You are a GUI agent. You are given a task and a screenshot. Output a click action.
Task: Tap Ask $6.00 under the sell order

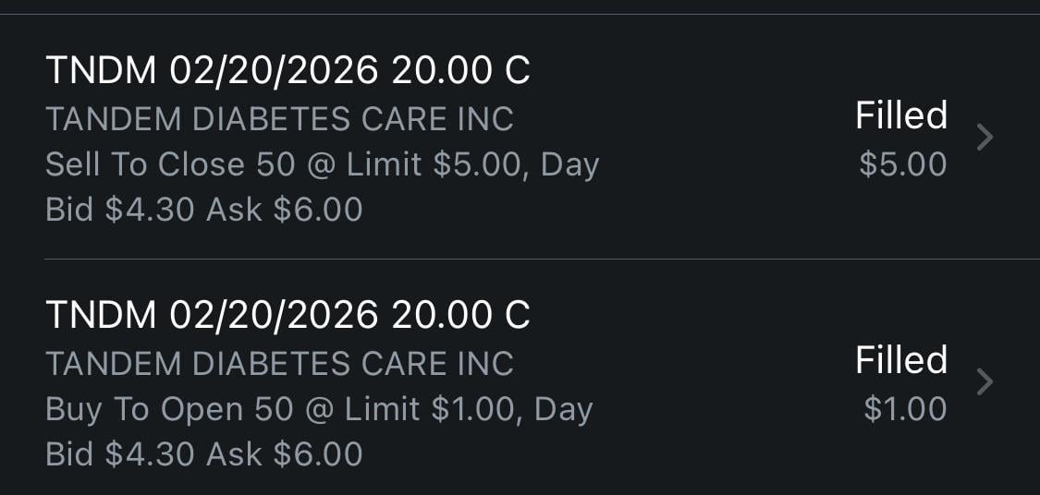[x=284, y=210]
